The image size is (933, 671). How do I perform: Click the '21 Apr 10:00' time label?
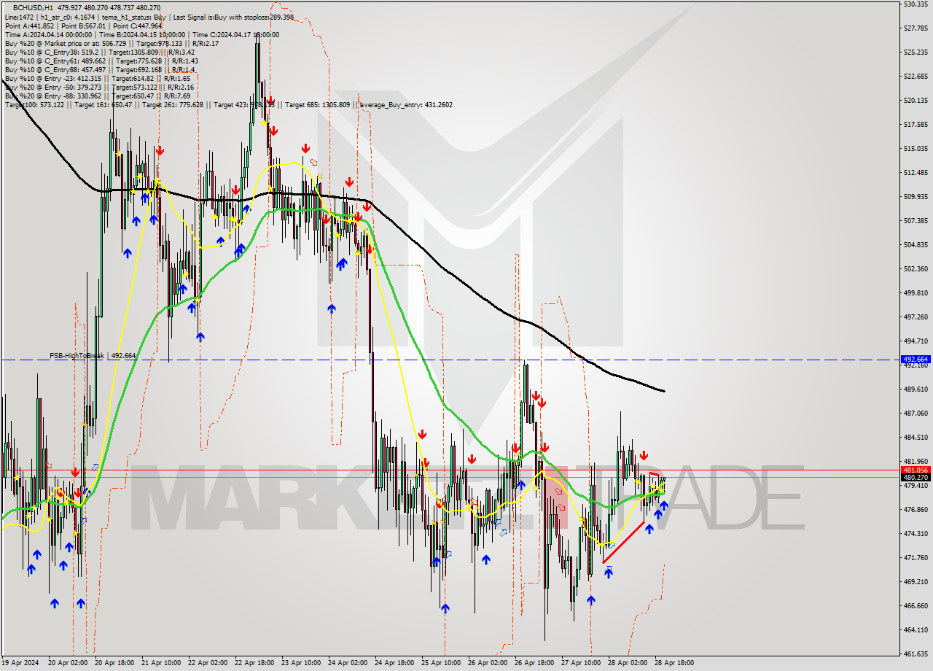[161, 663]
